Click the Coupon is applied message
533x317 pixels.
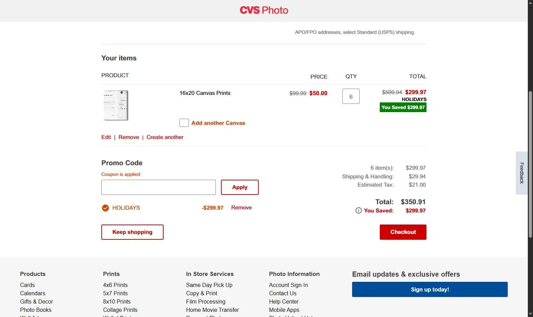(121, 175)
